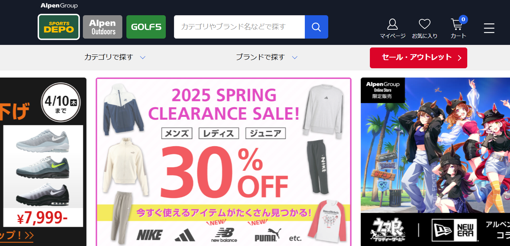Select ジュニア label on clearance banner
The width and height of the screenshot is (510, 246).
[x=265, y=133]
